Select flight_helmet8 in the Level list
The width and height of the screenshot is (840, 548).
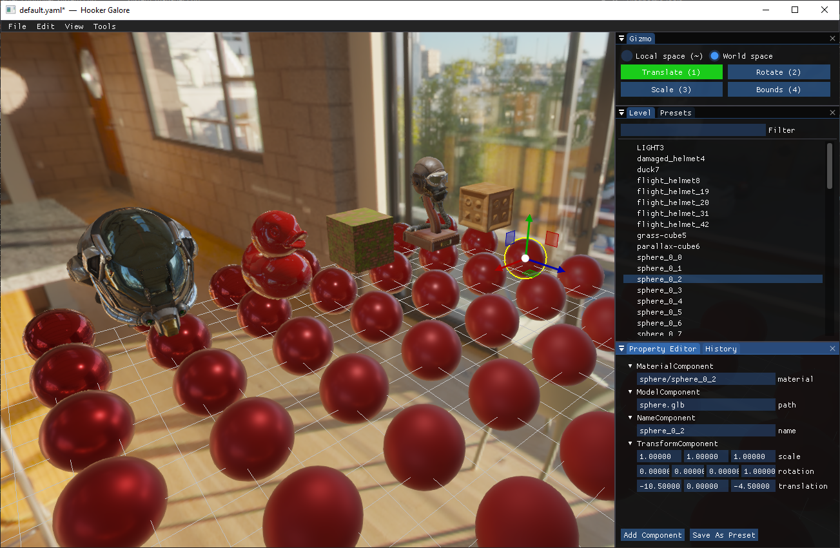(x=723, y=181)
